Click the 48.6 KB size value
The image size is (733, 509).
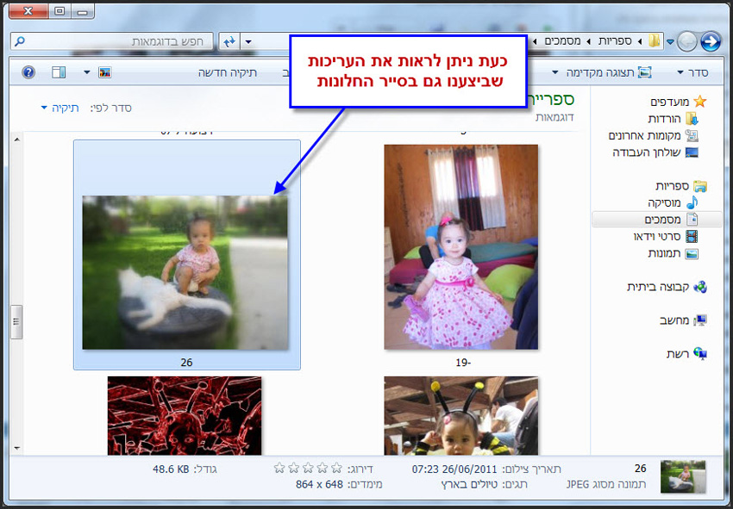171,469
